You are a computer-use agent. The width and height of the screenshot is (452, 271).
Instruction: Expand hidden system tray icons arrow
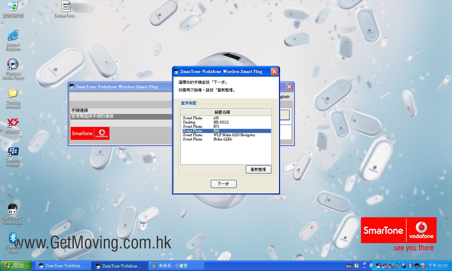[372, 266]
